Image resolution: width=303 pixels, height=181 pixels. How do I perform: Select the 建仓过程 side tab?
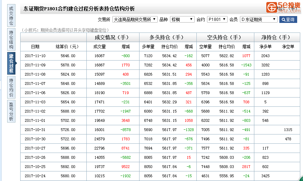point(11,63)
